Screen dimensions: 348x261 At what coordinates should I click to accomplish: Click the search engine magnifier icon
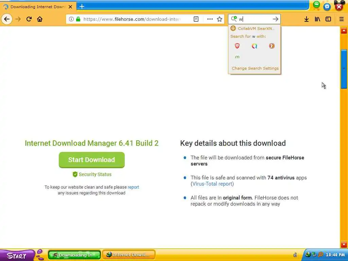click(x=234, y=19)
